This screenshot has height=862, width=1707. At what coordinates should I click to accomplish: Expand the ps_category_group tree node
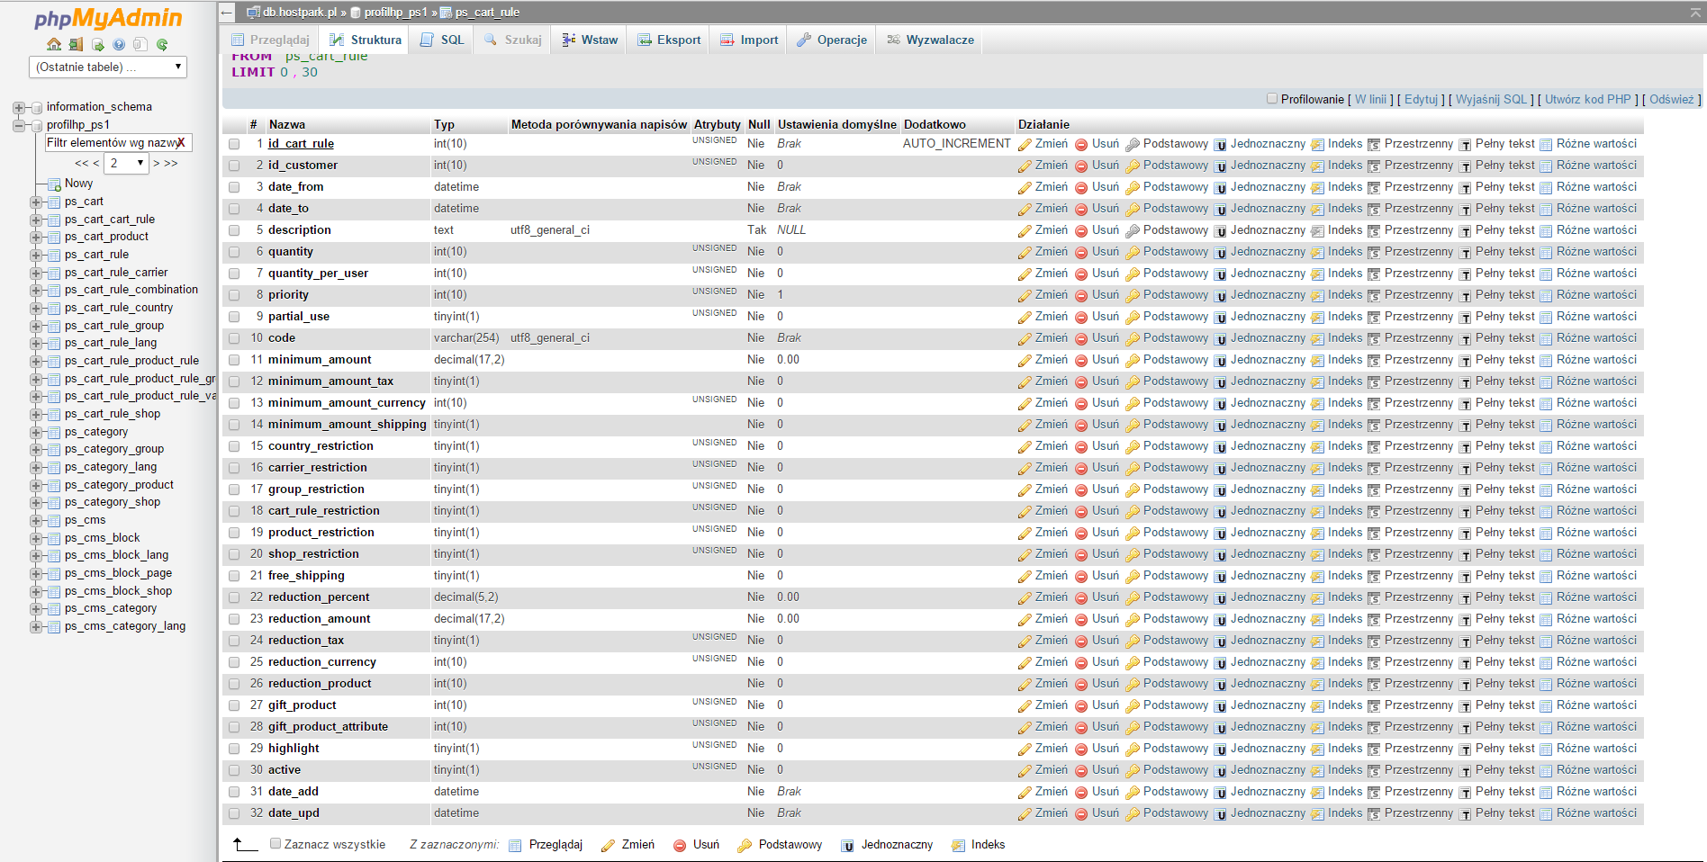pyautogui.click(x=36, y=449)
